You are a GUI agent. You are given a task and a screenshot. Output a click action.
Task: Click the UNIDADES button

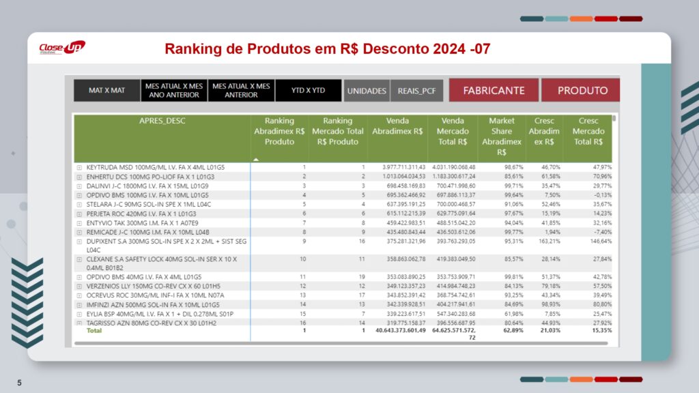click(x=367, y=91)
